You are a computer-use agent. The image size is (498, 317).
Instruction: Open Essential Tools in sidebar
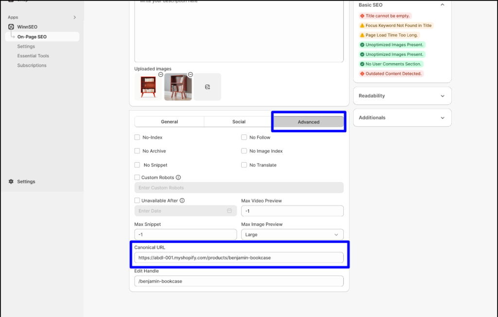[x=33, y=56]
